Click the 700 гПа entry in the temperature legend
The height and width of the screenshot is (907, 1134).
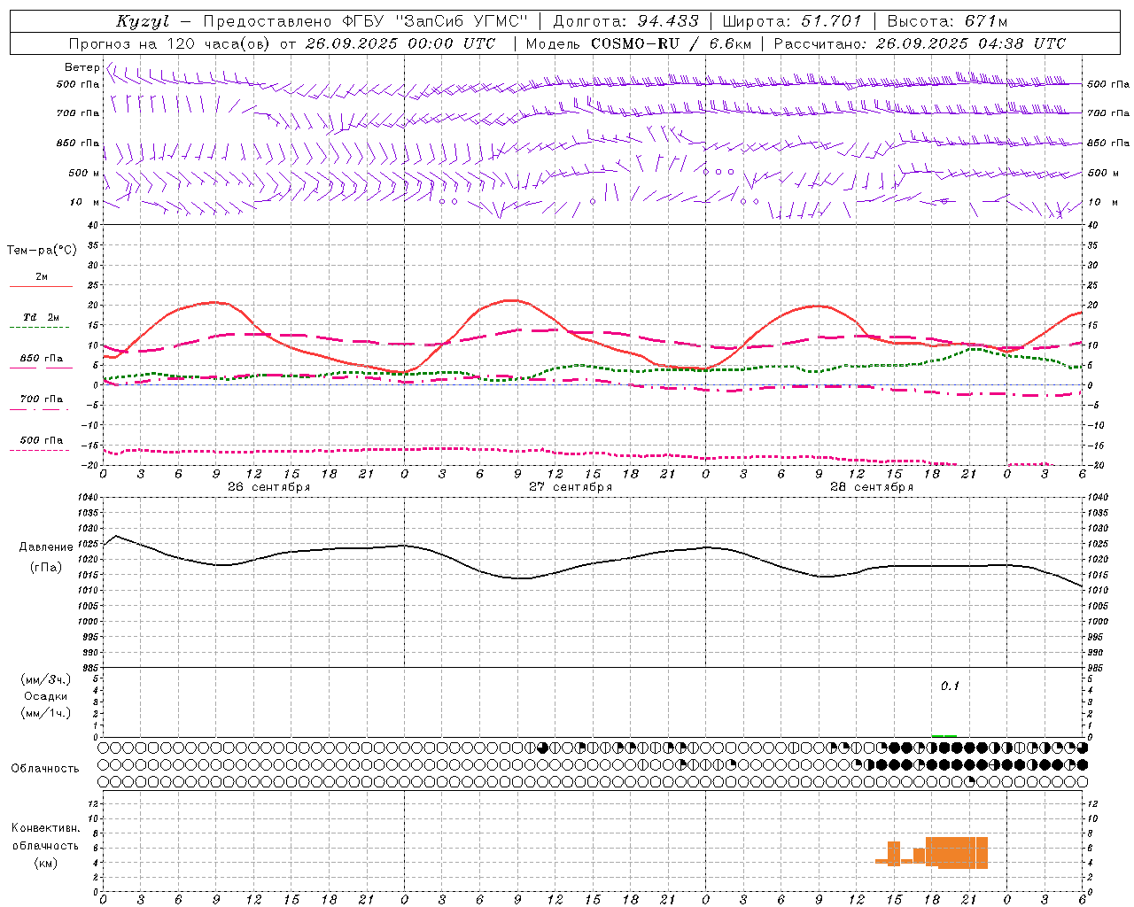tap(42, 399)
